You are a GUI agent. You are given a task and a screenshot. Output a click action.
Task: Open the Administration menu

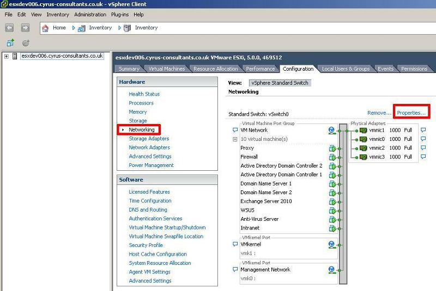point(90,15)
